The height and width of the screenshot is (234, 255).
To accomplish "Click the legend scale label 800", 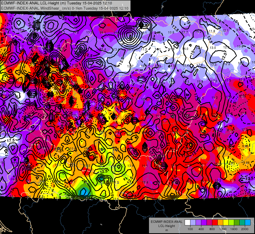I will point(212,229).
